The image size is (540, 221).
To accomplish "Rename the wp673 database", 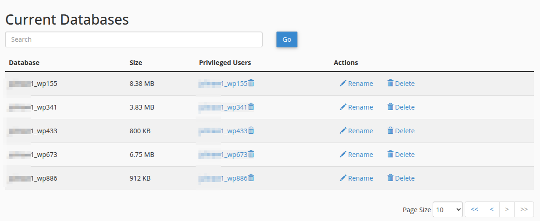I will coord(356,155).
